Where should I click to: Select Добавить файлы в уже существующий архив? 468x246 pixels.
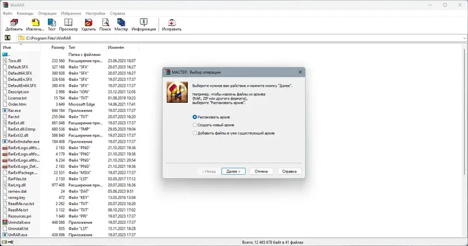point(233,133)
